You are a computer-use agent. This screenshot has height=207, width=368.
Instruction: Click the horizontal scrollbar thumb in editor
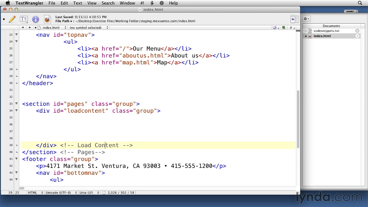(x=22, y=188)
